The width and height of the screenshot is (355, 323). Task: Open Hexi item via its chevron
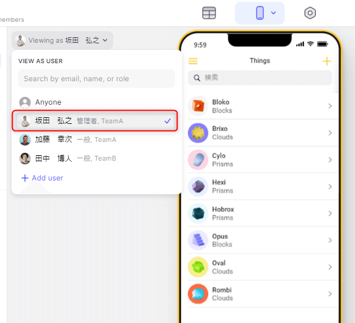pyautogui.click(x=330, y=186)
